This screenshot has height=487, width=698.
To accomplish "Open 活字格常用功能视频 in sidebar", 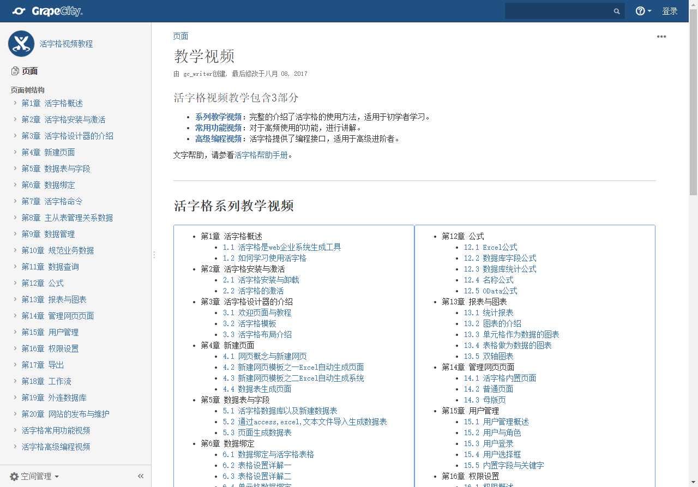I will click(56, 430).
